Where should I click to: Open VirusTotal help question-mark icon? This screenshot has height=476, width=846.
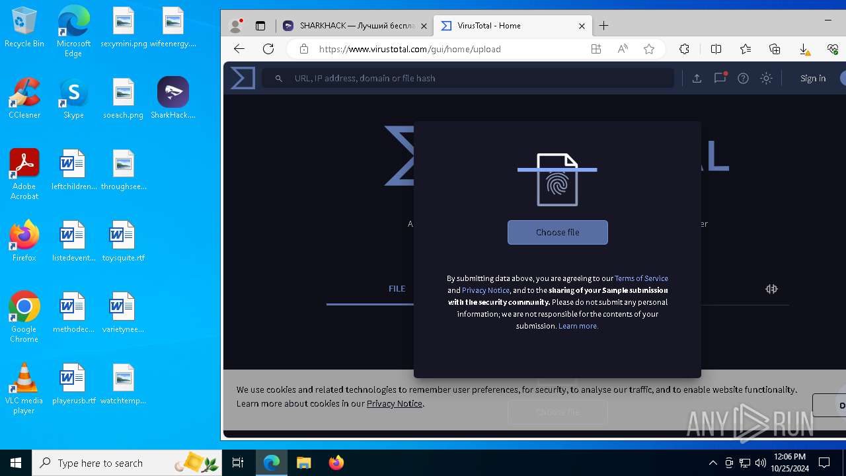tap(743, 78)
